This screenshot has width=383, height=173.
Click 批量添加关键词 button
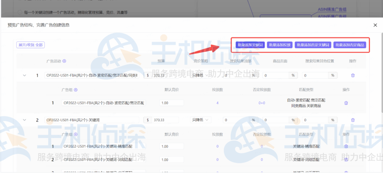coord(250,45)
